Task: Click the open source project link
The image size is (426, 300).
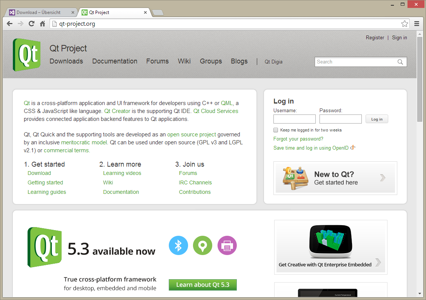Action: tap(191, 135)
